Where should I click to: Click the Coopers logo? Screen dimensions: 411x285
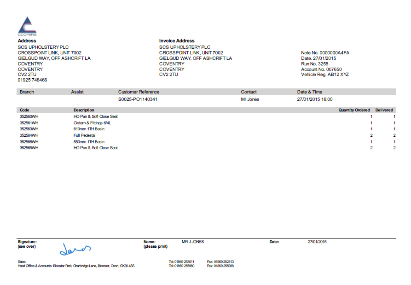coord(27,26)
